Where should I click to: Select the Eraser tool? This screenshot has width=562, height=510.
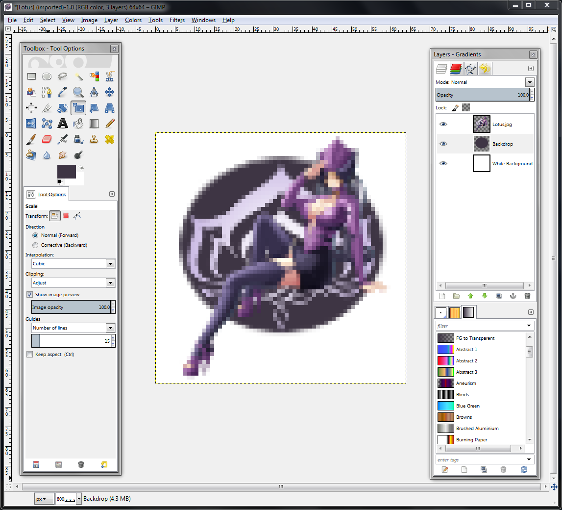pos(47,140)
